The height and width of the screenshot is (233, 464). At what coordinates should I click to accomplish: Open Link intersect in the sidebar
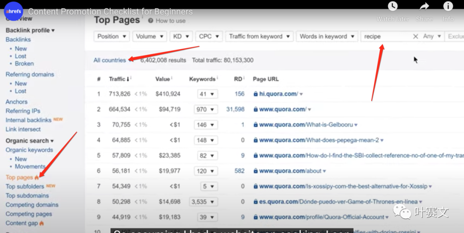pos(23,129)
